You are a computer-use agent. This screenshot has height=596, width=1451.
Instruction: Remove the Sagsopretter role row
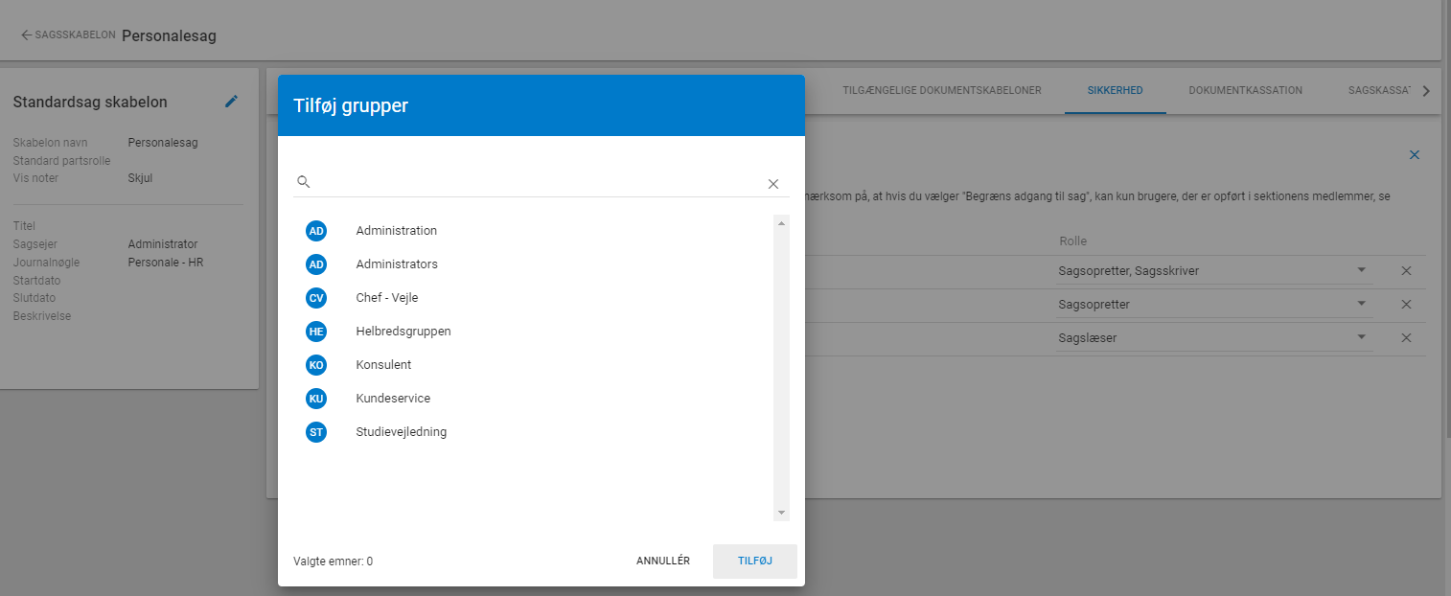point(1406,305)
